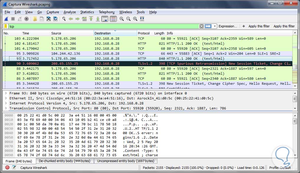Sort by the Protocol column header
300x173 pixels.
click(x=145, y=33)
